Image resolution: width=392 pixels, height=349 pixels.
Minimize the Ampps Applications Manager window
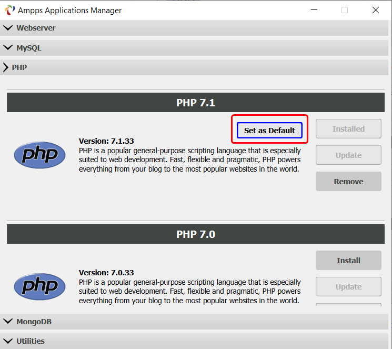tap(314, 10)
